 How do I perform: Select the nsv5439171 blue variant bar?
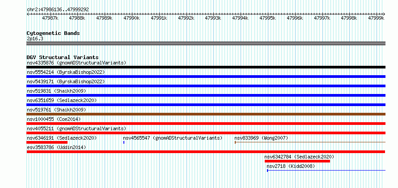click(x=206, y=86)
